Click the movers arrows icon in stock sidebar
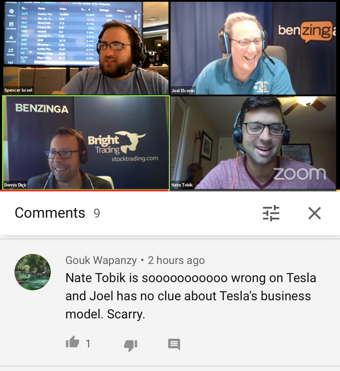 pyautogui.click(x=11, y=50)
